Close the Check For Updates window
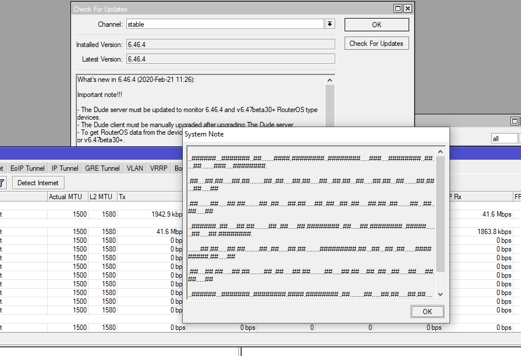 click(407, 9)
